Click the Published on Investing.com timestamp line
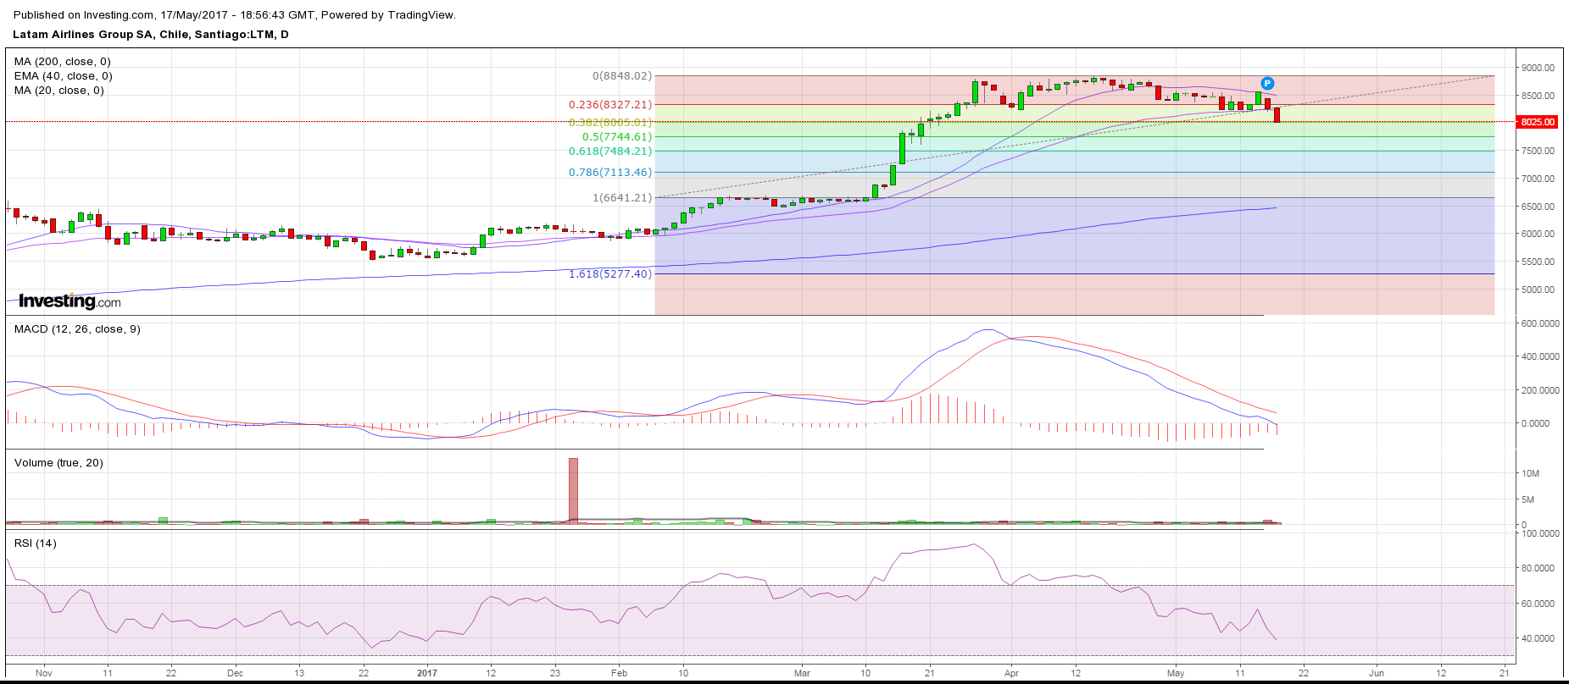The width and height of the screenshot is (1569, 684). tap(234, 15)
